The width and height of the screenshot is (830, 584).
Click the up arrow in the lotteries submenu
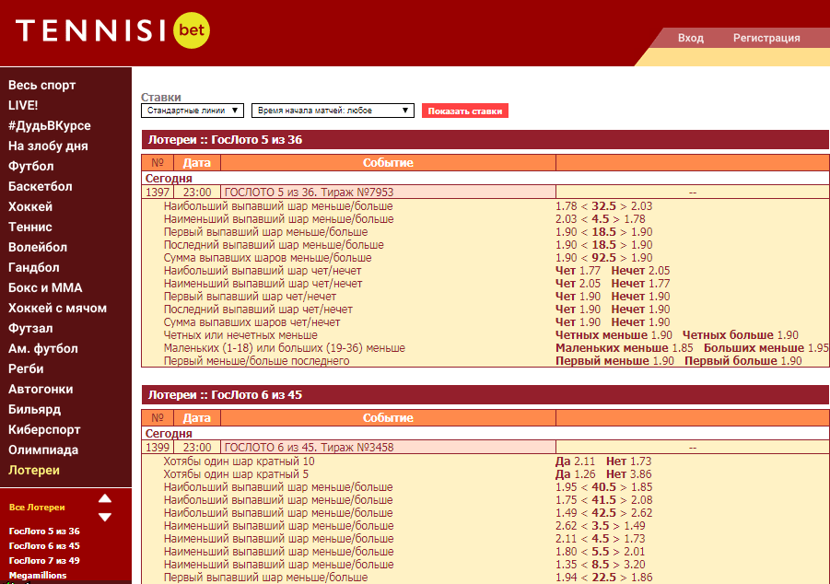[x=105, y=498]
